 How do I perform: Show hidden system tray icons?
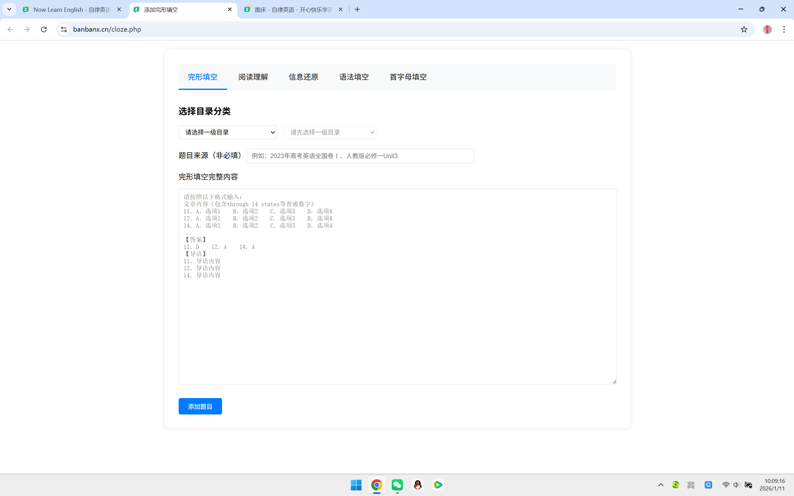click(661, 485)
